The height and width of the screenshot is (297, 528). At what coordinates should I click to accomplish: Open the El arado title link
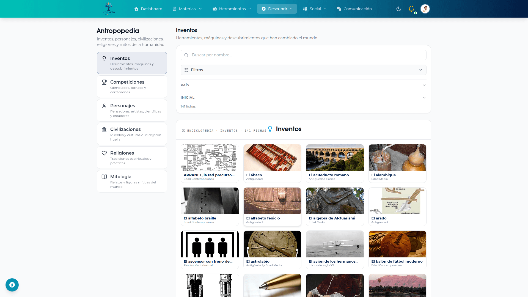(379, 218)
